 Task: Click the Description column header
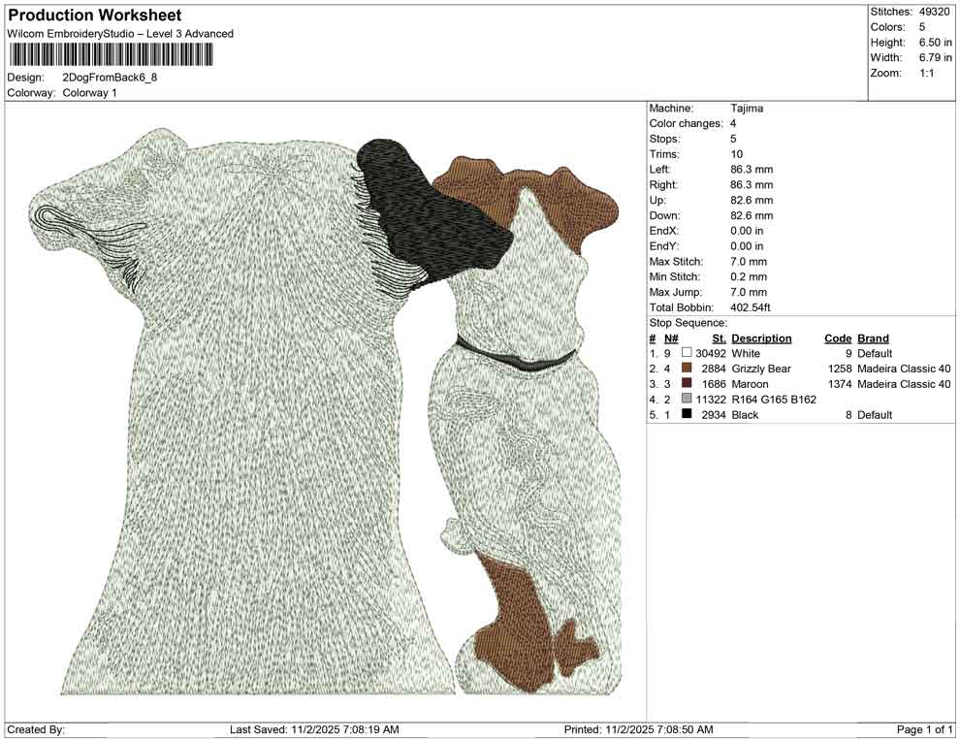click(x=761, y=338)
